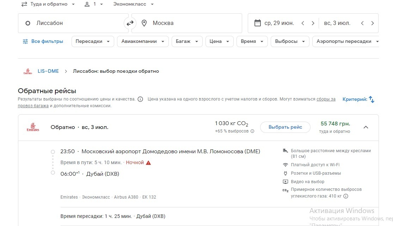Viewport: 393px width, 226px height.
Task: Open the Авиакомпании filter dropdown
Action: click(x=143, y=41)
